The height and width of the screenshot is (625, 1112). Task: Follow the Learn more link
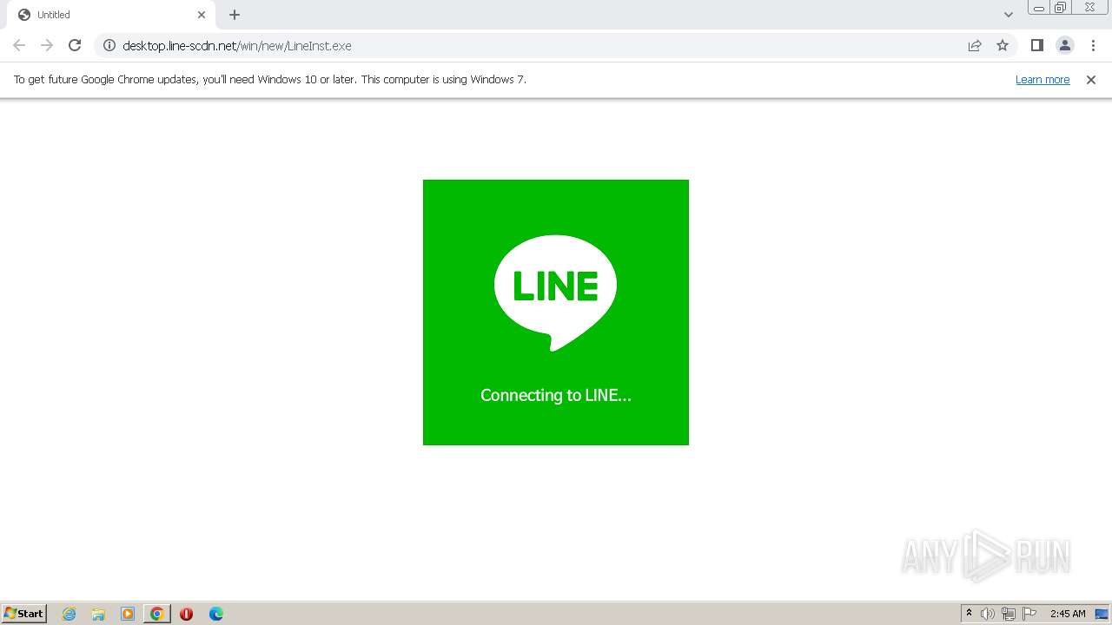(1042, 79)
